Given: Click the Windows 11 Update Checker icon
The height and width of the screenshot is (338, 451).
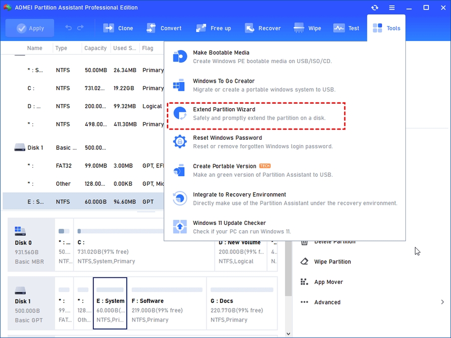Looking at the screenshot, I should pyautogui.click(x=179, y=227).
